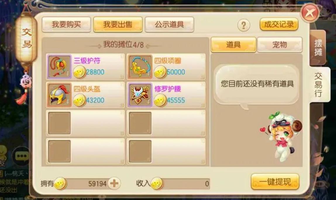This screenshot has height=200, width=336.
Task: Open the 交易行 side tab
Action: (318, 85)
